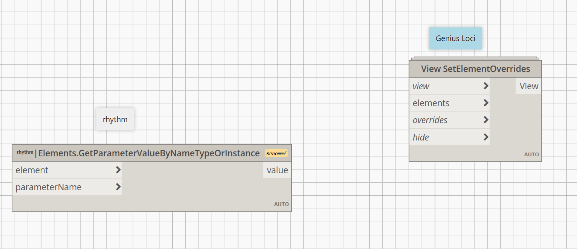The image size is (577, 249).
Task: Click the small rhythm prefix in node header
Action: (25, 153)
